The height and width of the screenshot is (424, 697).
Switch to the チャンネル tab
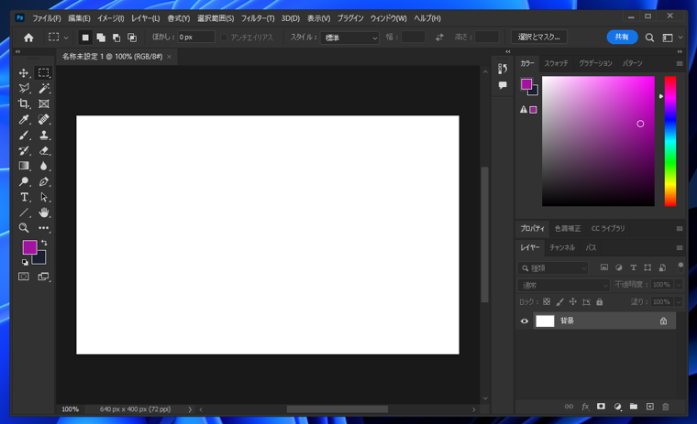pos(562,248)
